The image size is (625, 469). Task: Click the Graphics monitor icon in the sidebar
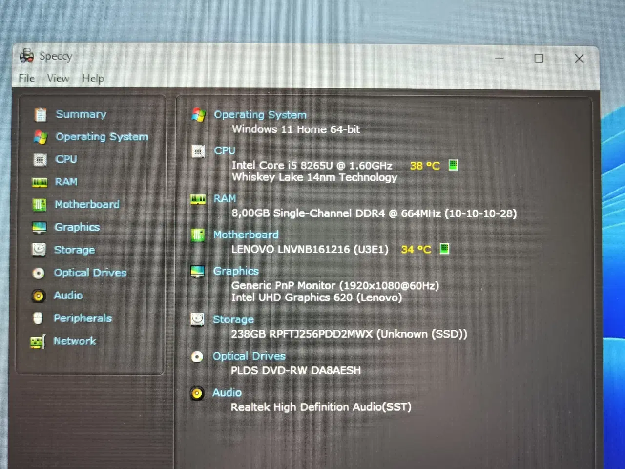(40, 227)
